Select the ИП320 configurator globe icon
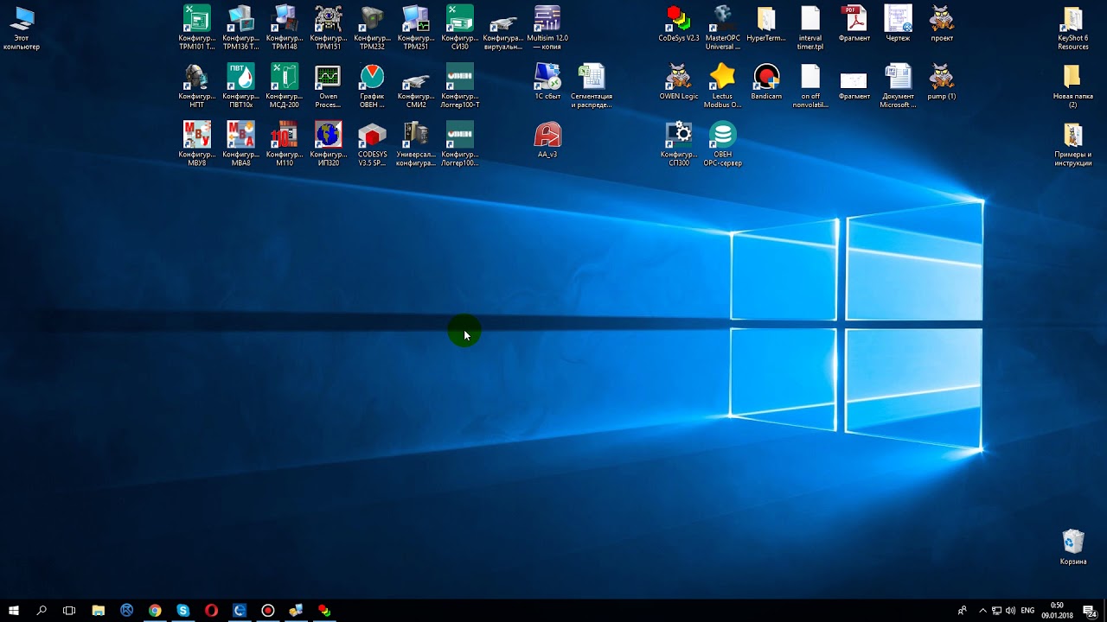The height and width of the screenshot is (622, 1107). 328,143
